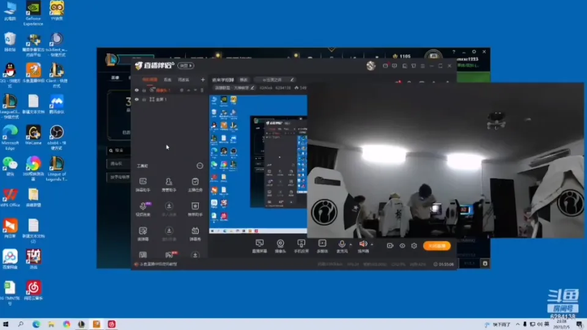Image resolution: width=587 pixels, height=330 pixels.
Task: Add a multimedia source
Action: coord(322,244)
